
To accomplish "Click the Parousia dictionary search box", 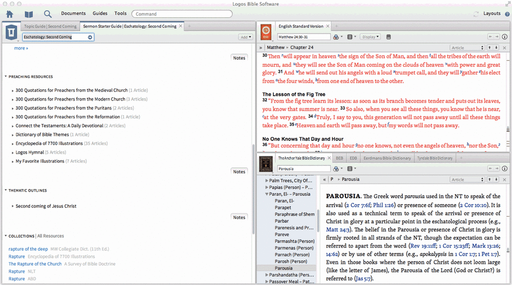I will (x=304, y=169).
